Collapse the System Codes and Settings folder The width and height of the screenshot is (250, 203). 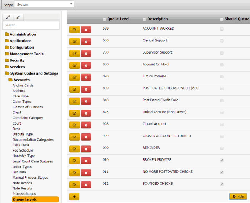(x=34, y=73)
